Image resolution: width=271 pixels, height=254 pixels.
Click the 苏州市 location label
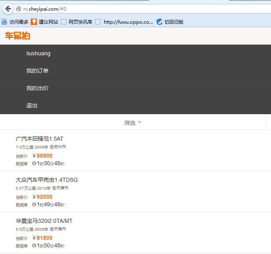(60, 147)
